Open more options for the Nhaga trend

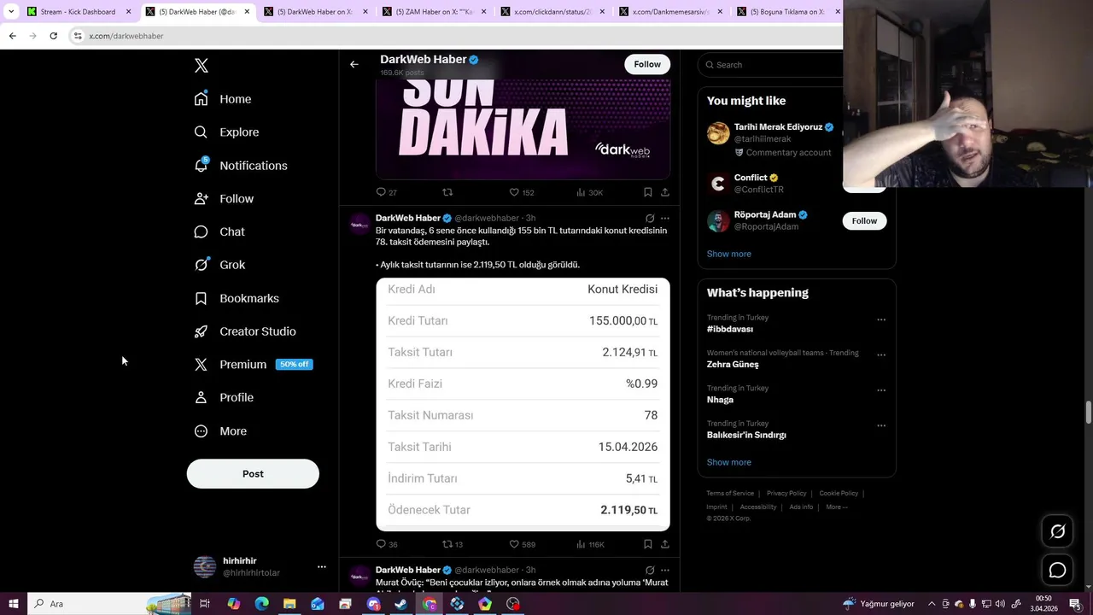pos(881,389)
